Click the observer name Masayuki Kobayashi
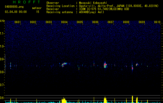Viewport: 163px width, 103px height. (93, 3)
